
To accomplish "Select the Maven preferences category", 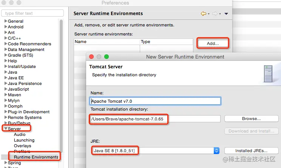I will point(14,95).
